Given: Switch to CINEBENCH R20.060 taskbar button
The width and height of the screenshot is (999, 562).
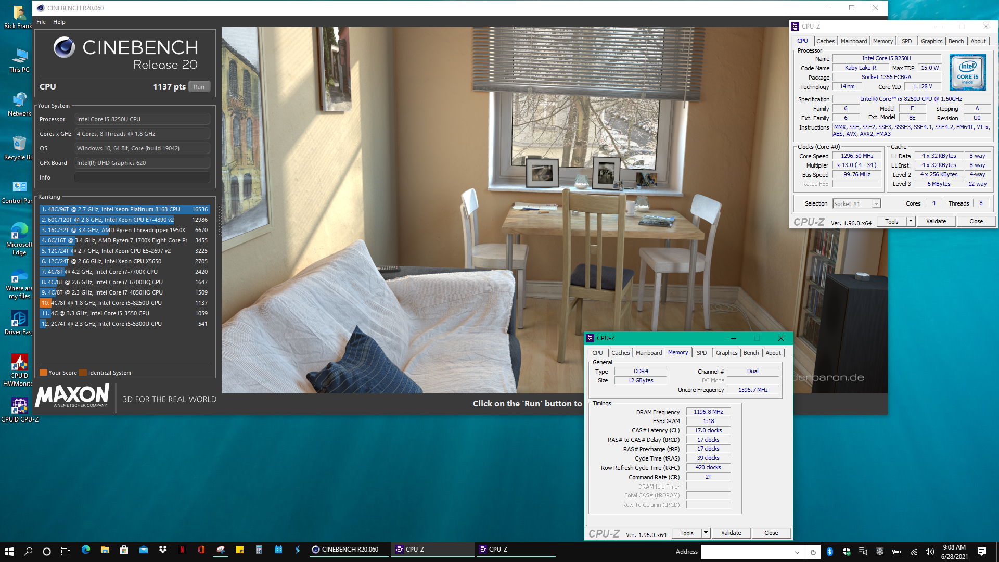Looking at the screenshot, I should tap(350, 550).
